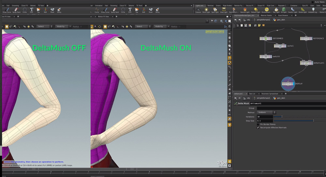Select the GI Light shelf tool
Image resolution: width=326 pixels, height=177 pixels.
(x=284, y=10)
